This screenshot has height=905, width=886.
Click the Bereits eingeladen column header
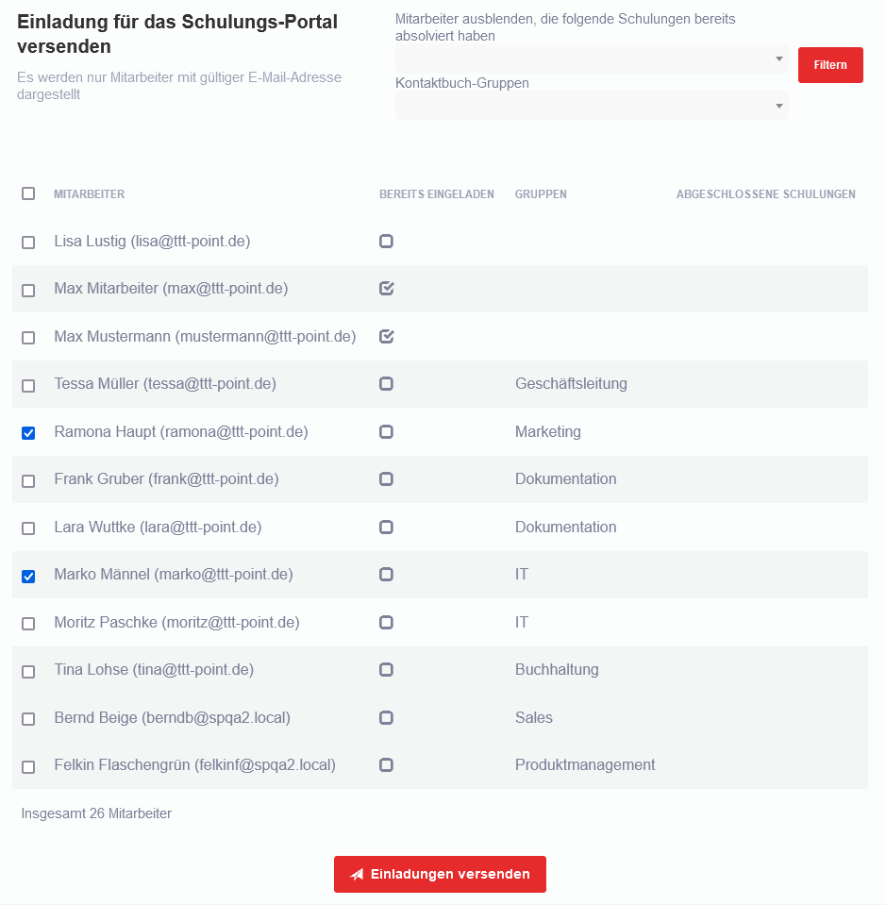pyautogui.click(x=436, y=194)
